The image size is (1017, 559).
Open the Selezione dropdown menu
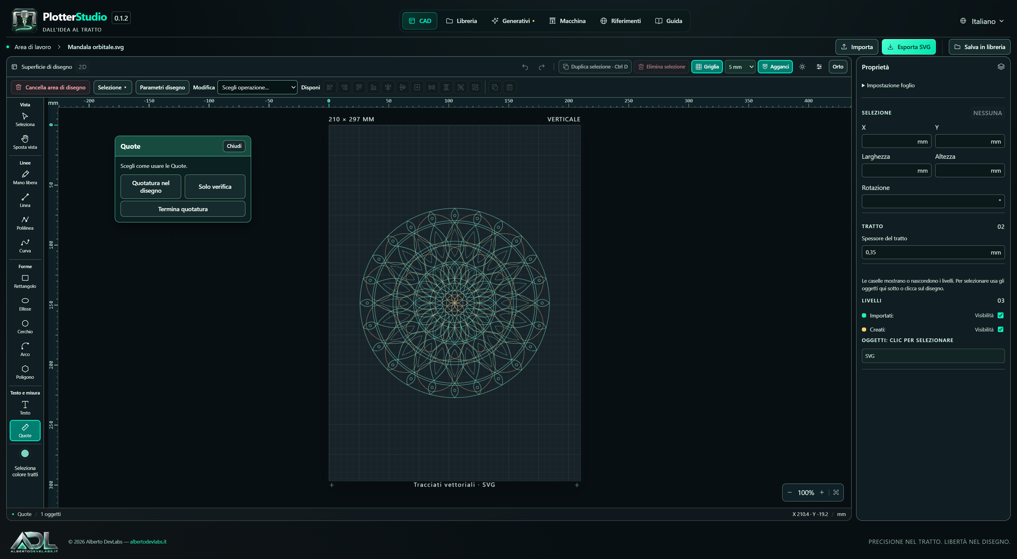(112, 87)
